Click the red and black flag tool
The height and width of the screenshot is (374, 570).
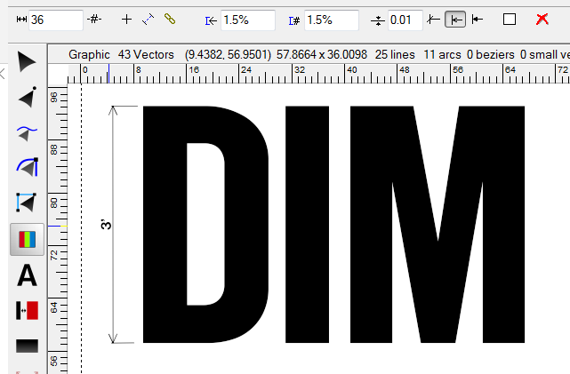pos(27,311)
